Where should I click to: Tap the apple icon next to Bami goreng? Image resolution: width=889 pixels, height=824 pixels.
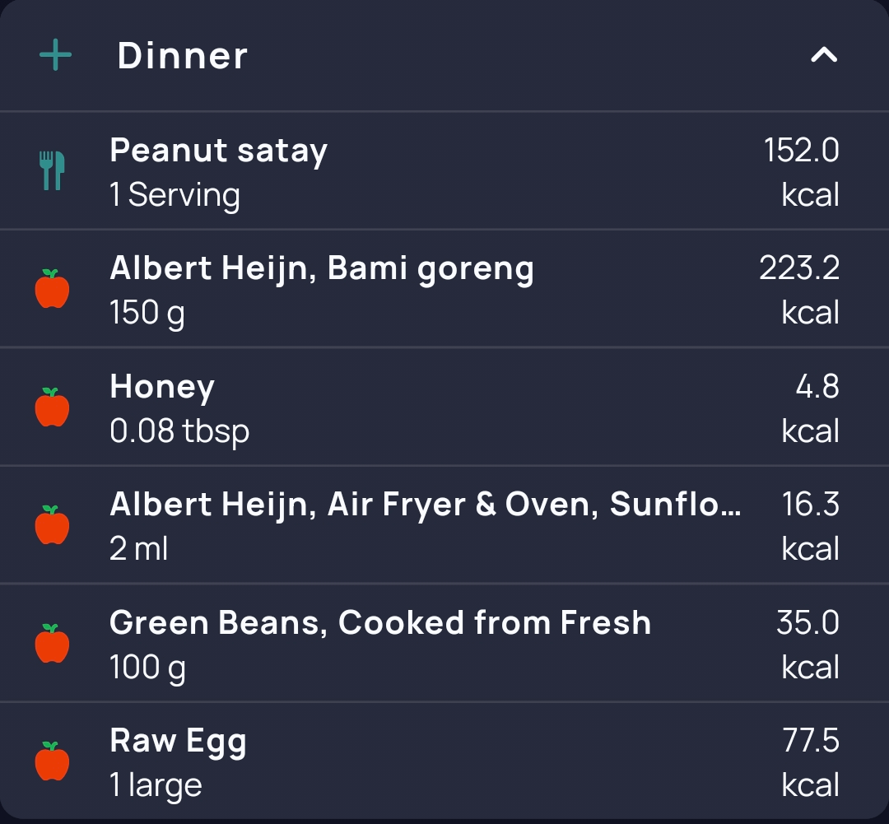click(x=52, y=289)
